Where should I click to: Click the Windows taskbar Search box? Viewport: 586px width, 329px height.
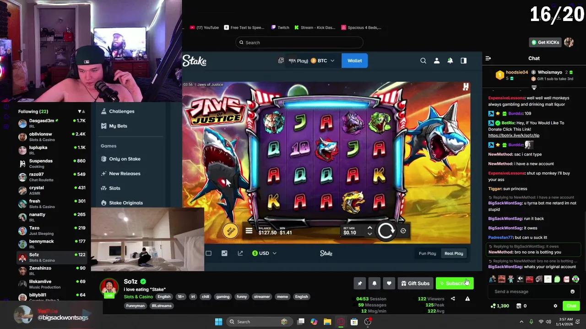pyautogui.click(x=259, y=322)
